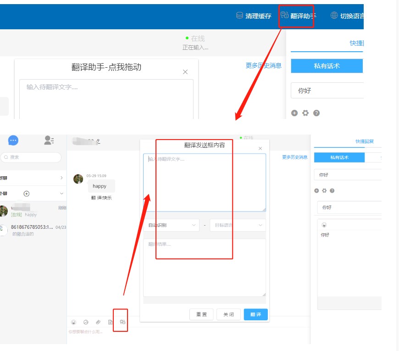Click the 你好 text in the lower-right editor
399x351 pixels.
tap(325, 235)
